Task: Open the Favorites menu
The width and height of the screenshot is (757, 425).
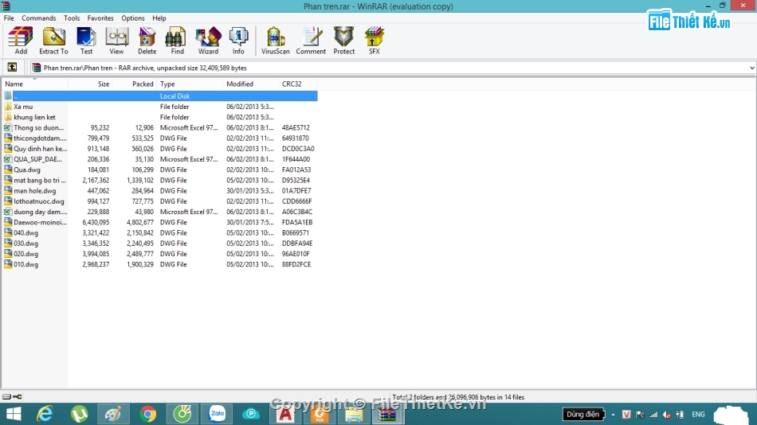Action: [x=100, y=18]
